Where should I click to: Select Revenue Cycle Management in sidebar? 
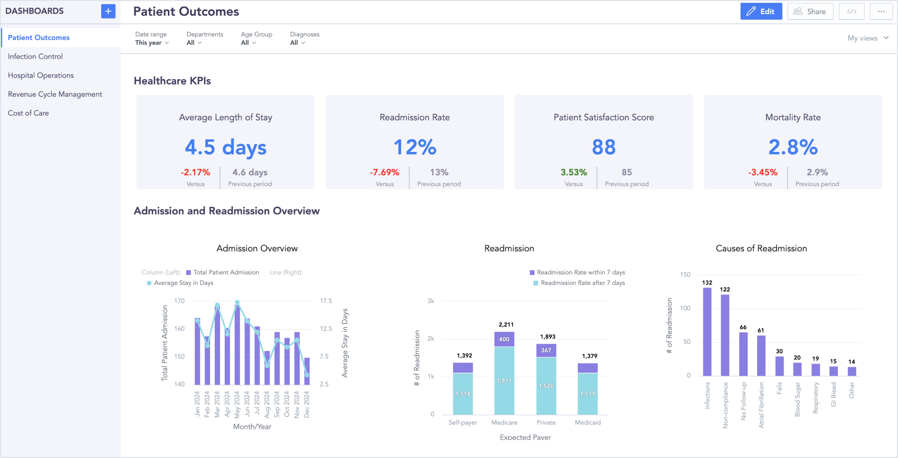[x=55, y=94]
